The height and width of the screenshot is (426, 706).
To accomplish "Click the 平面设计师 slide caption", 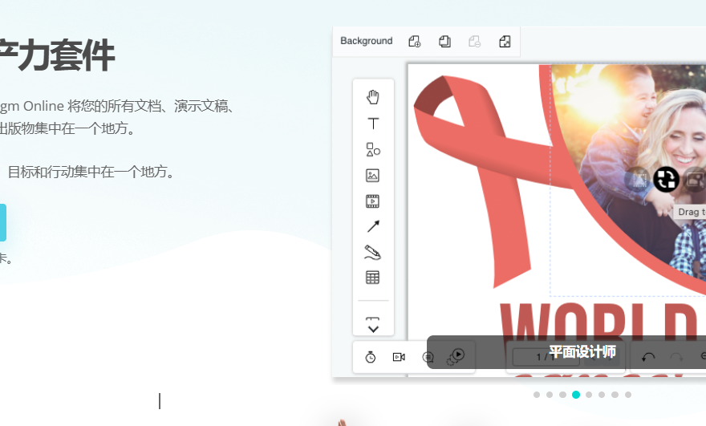I will [x=582, y=351].
